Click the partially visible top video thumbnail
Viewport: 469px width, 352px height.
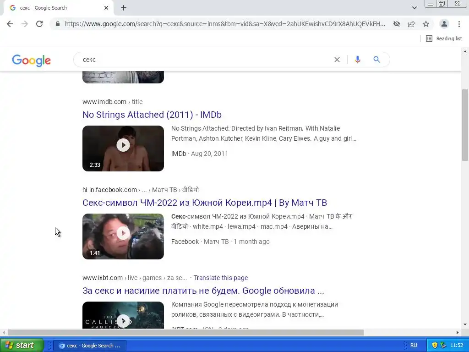click(123, 77)
